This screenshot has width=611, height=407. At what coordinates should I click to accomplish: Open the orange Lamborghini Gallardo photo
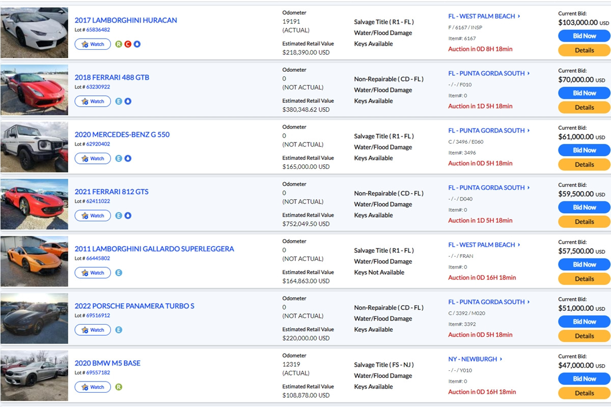(x=34, y=261)
